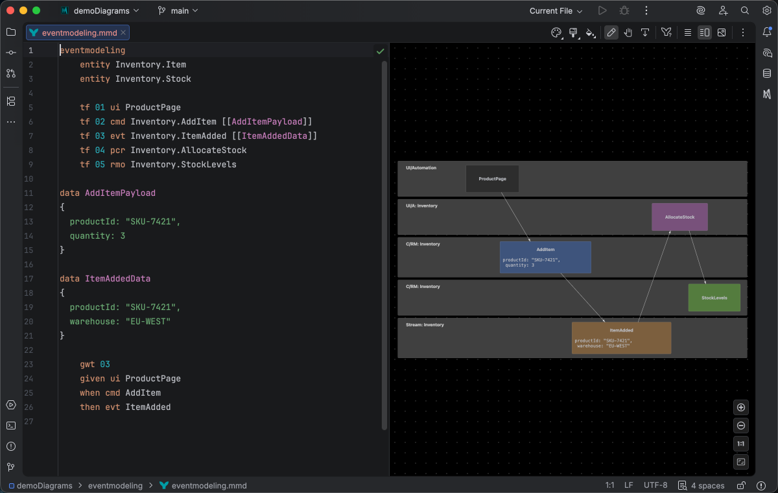Click the text "gwt 03" in the editor

pos(95,365)
